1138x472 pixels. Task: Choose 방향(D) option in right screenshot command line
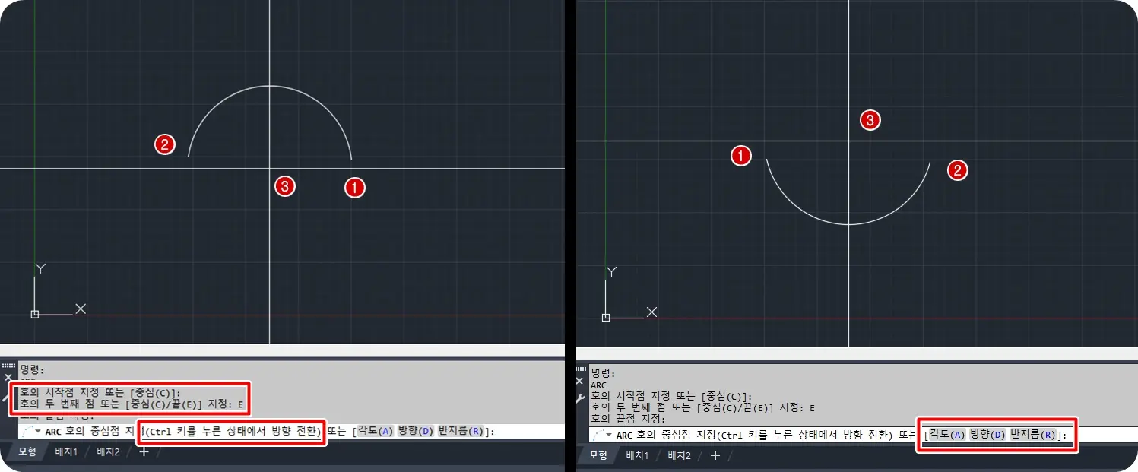987,435
